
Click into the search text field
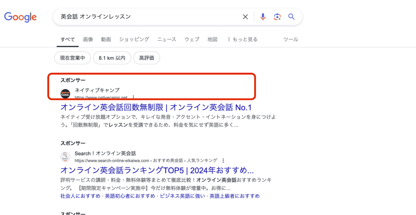coord(149,17)
